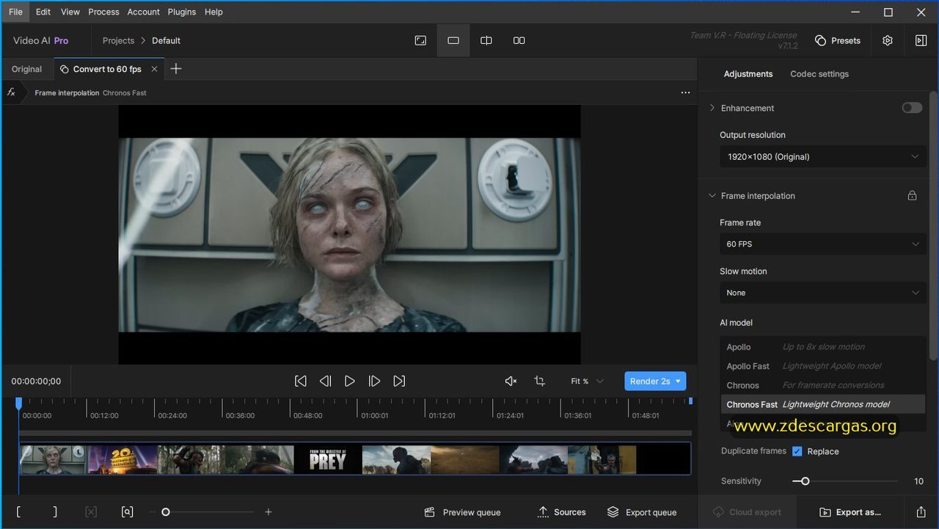The width and height of the screenshot is (939, 529).
Task: Click the timeline zoom-to-selection icon
Action: pyautogui.click(x=128, y=512)
